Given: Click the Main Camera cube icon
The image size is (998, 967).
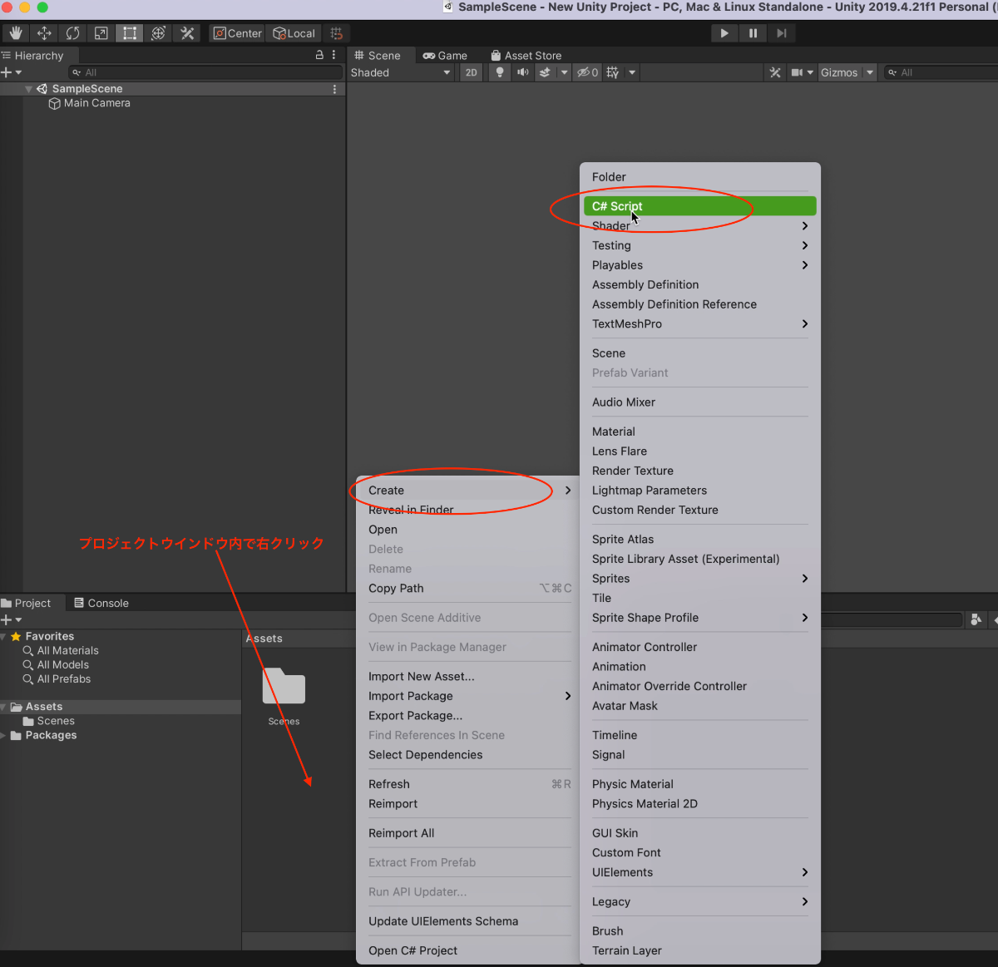Looking at the screenshot, I should pyautogui.click(x=54, y=103).
